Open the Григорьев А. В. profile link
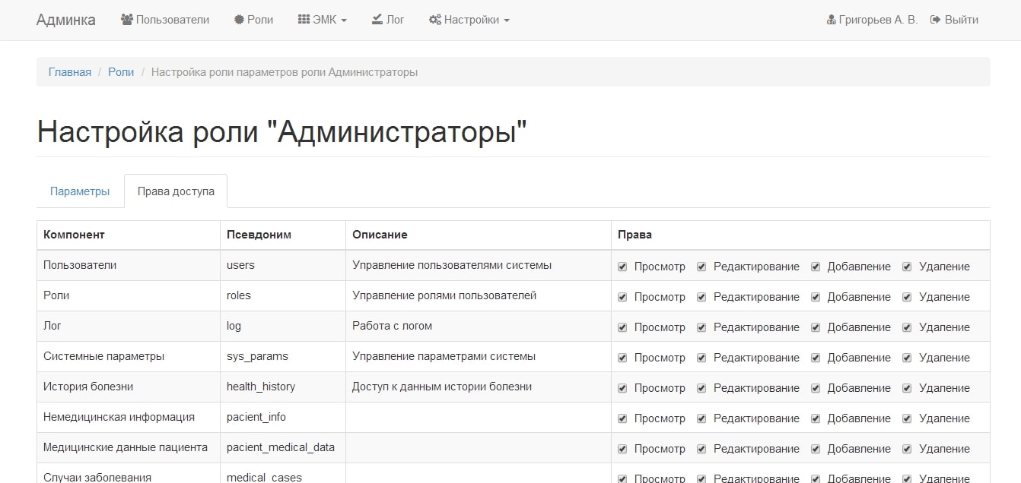Viewport: 1021px width, 483px height. (872, 20)
